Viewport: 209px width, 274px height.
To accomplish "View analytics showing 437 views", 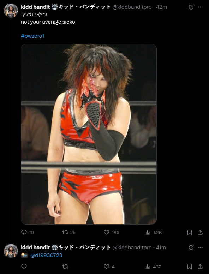I will click(153, 267).
